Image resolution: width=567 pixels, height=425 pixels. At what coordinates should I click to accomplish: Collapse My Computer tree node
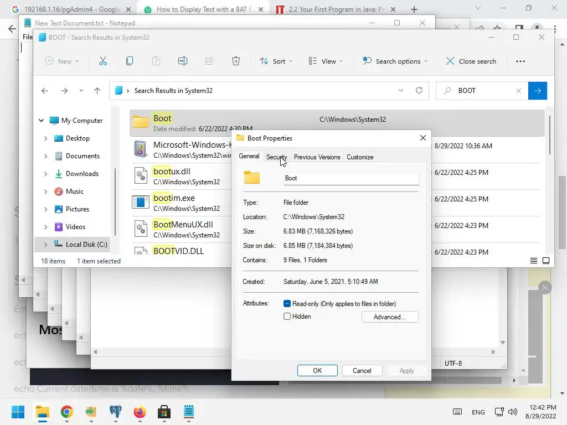[41, 120]
